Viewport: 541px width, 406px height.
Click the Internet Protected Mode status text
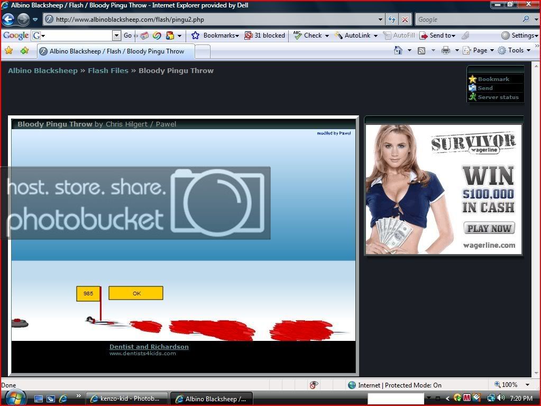point(395,385)
